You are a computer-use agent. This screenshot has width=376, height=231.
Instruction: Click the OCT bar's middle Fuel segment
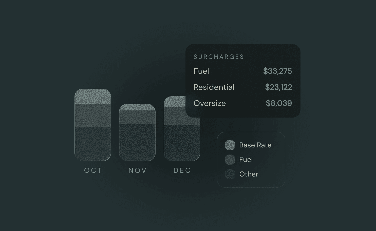(93, 115)
